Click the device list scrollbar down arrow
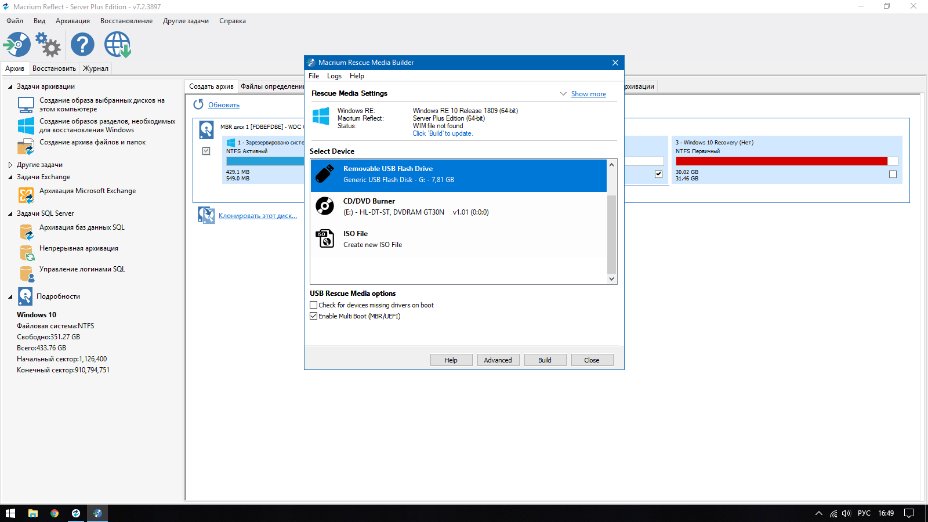928x522 pixels. [611, 279]
